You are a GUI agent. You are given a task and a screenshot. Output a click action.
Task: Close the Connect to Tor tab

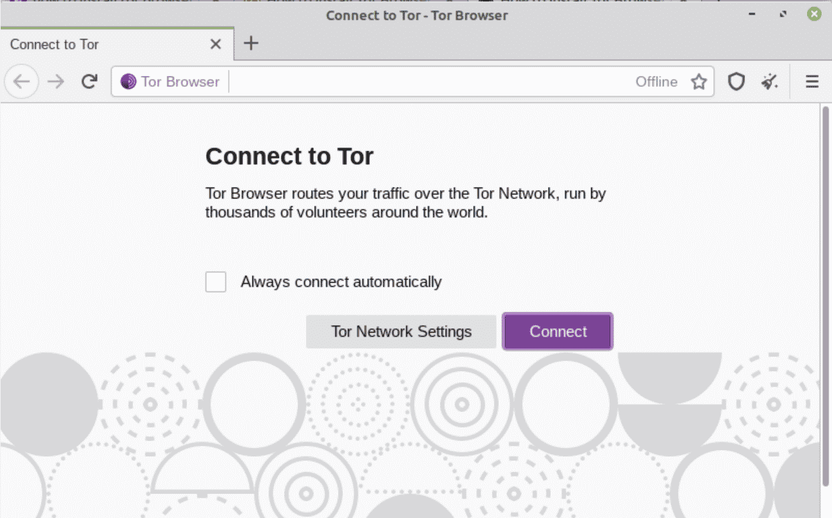pyautogui.click(x=215, y=44)
